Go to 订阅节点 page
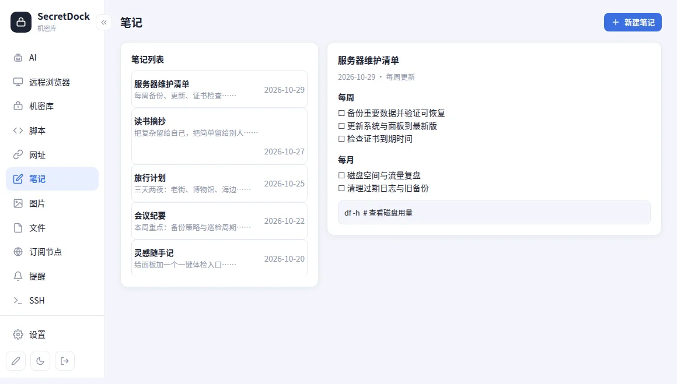Image resolution: width=677 pixels, height=384 pixels. point(53,252)
